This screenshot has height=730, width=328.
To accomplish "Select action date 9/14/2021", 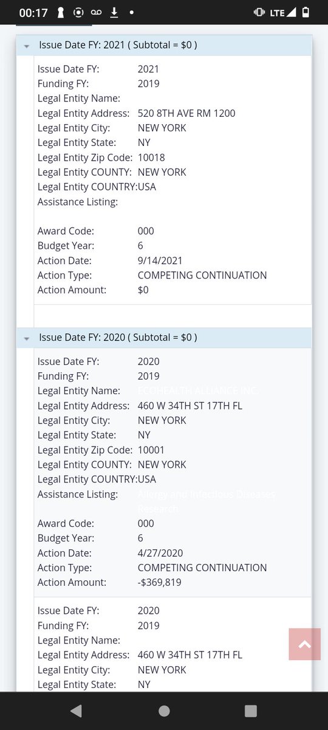I will (160, 260).
